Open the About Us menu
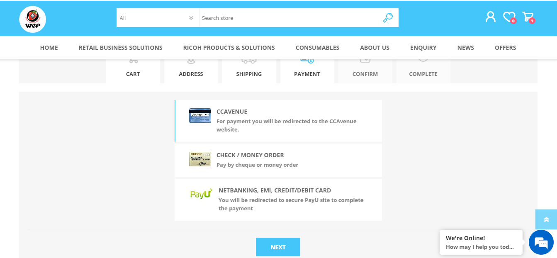 click(x=375, y=48)
